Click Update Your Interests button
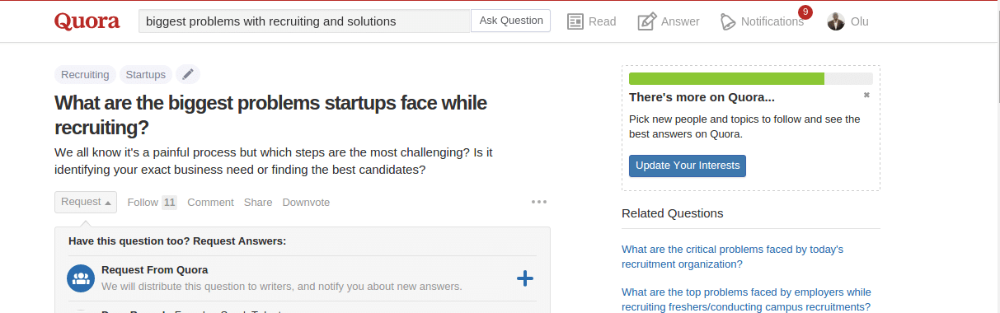Screen dimensions: 1000x313 [688, 166]
